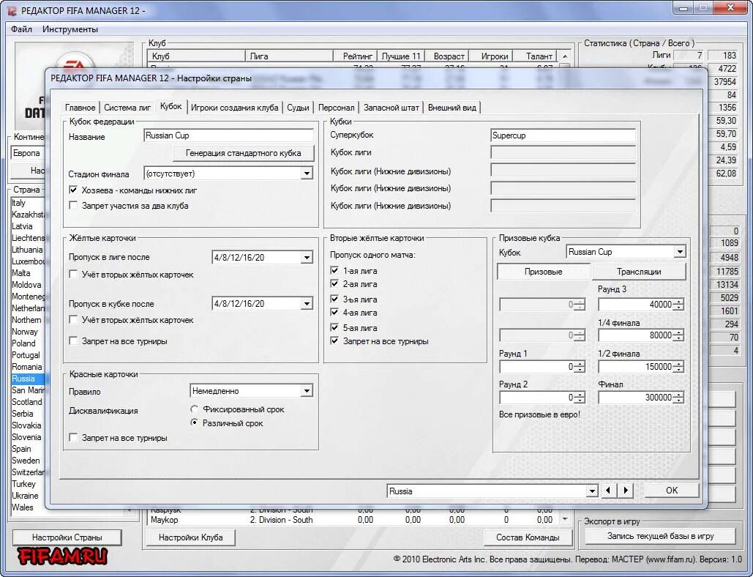The height and width of the screenshot is (577, 753).
Task: Click Генерация стандартного кубка button
Action: [244, 153]
